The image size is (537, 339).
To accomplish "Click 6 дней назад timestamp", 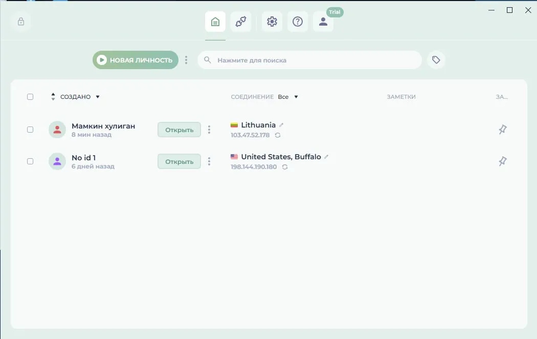I will [x=93, y=166].
